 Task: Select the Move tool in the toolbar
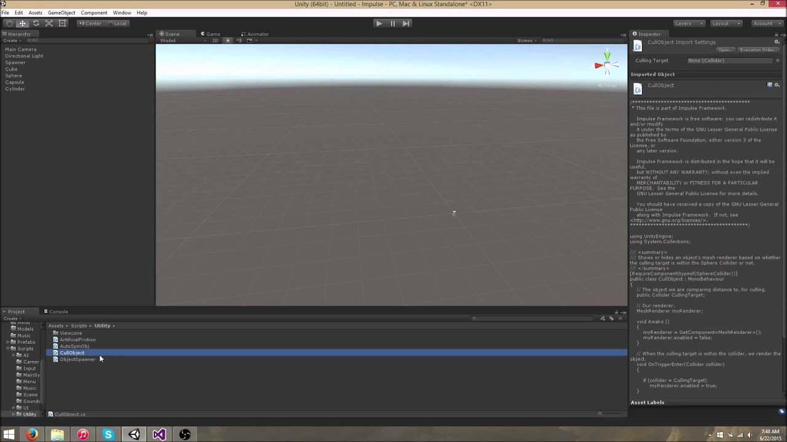tap(22, 23)
